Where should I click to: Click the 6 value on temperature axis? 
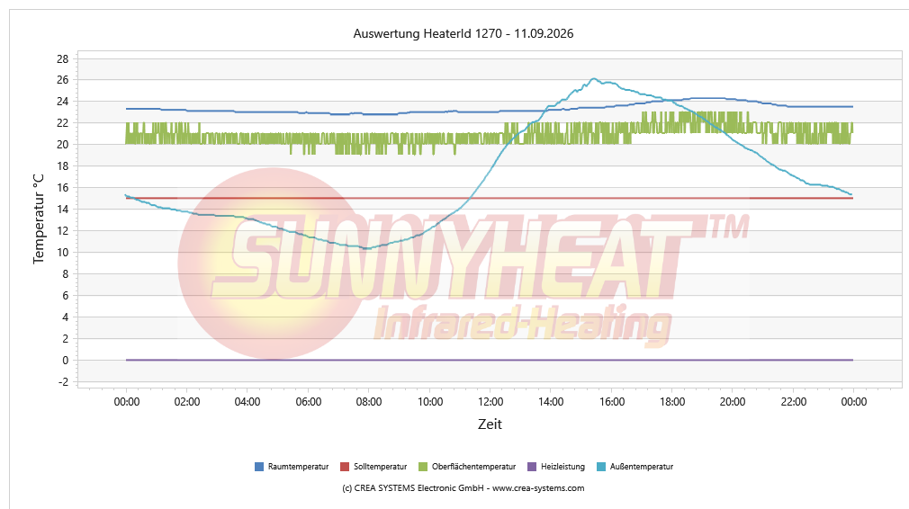[x=66, y=295]
